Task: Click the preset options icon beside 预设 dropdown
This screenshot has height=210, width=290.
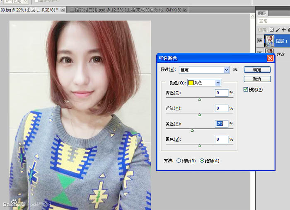Action: click(x=235, y=70)
